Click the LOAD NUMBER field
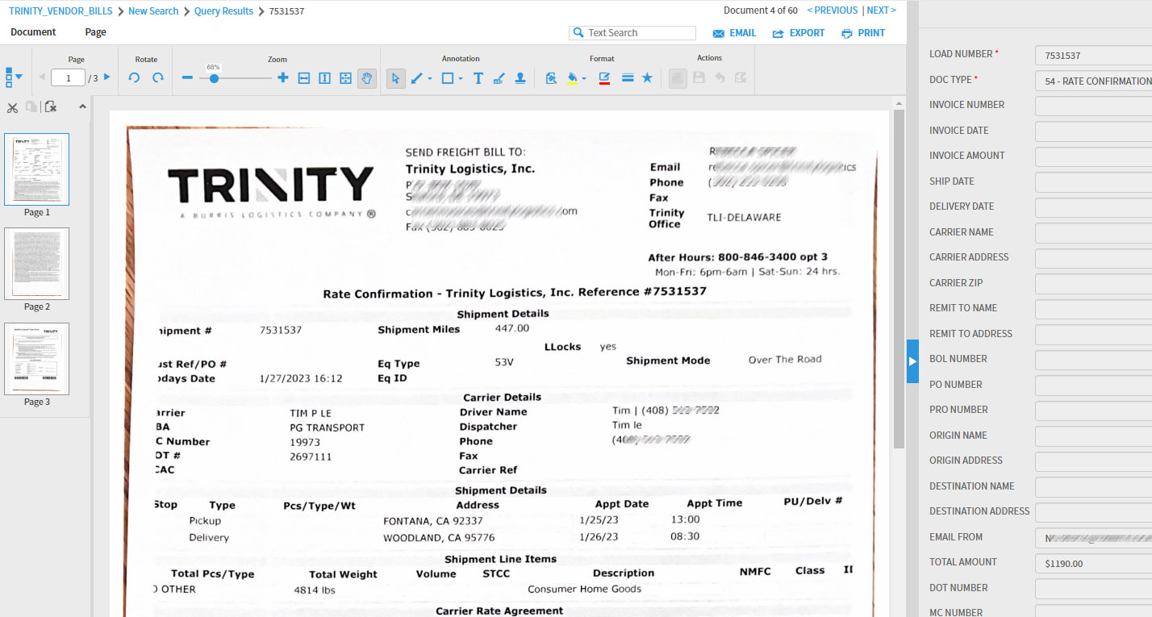Screen dimensions: 1152x617 (1093, 56)
